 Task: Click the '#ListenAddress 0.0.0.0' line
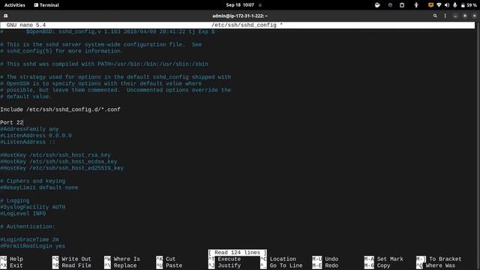tap(36, 135)
